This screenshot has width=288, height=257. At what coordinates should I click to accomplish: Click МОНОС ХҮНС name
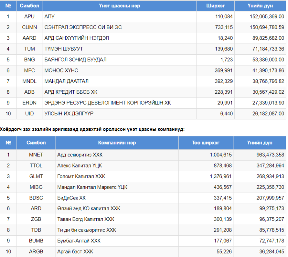61,71
